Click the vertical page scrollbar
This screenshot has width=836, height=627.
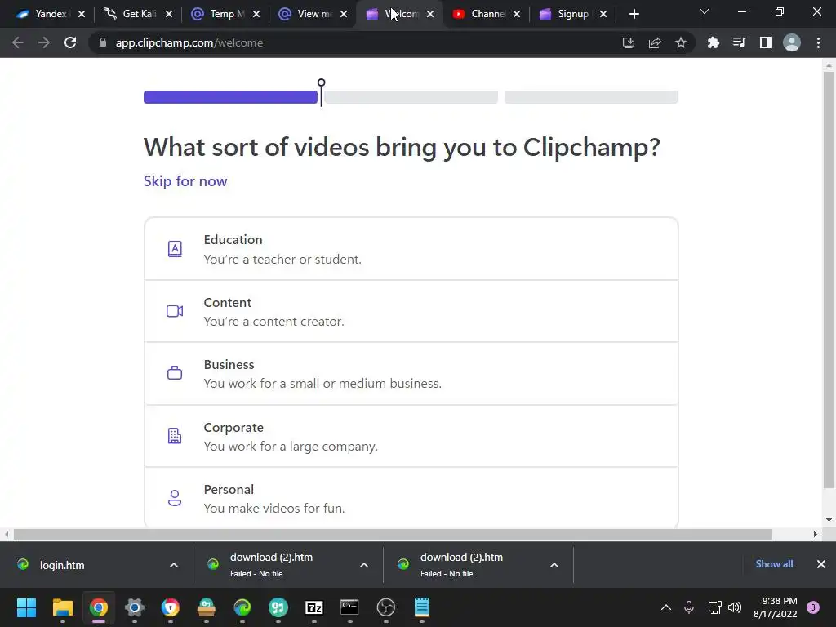coord(829,280)
